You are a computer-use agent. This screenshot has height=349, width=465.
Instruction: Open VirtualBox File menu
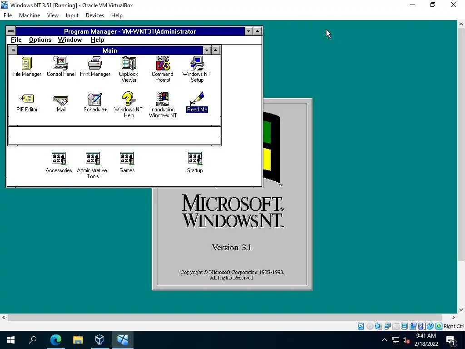pyautogui.click(x=8, y=15)
